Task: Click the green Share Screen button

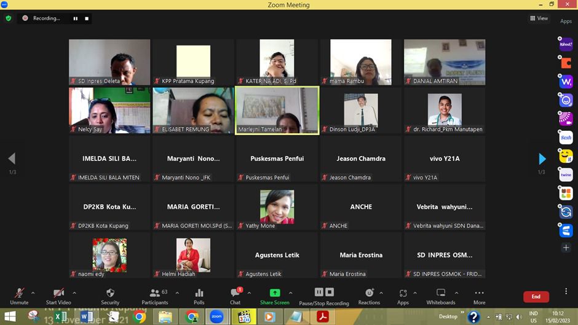Action: (274, 296)
